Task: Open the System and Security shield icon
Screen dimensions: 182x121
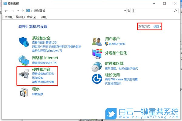Action: click(x=24, y=42)
